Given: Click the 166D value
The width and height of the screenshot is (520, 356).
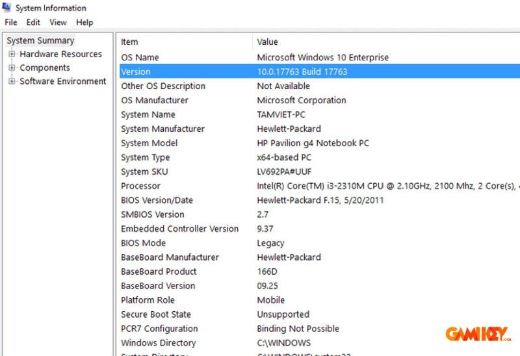Looking at the screenshot, I should [x=267, y=271].
